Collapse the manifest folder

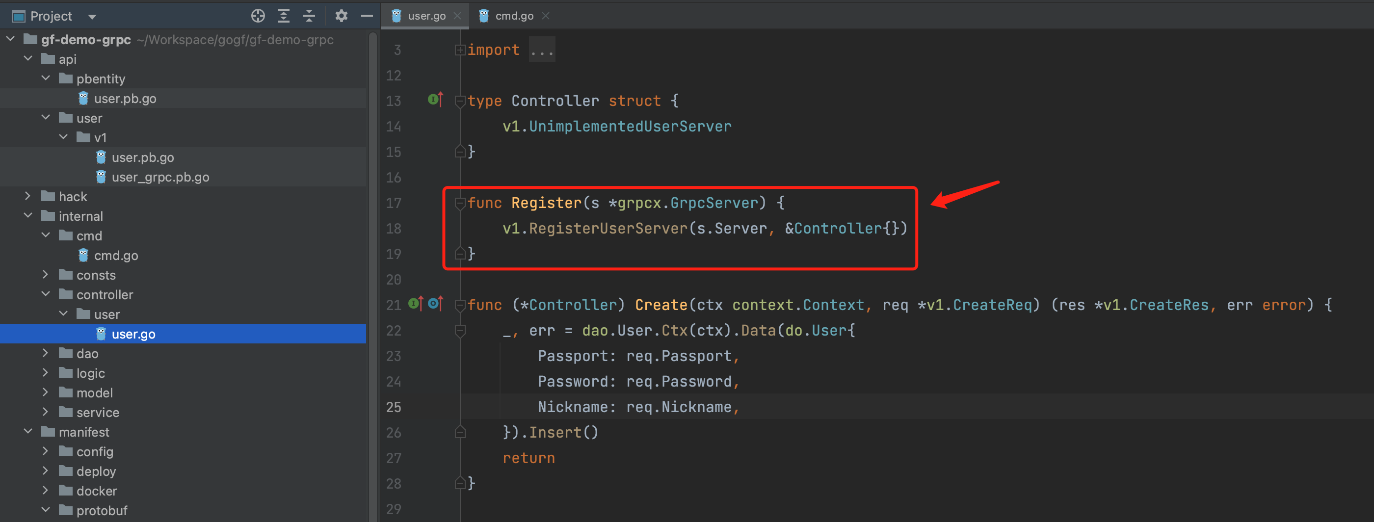(28, 431)
